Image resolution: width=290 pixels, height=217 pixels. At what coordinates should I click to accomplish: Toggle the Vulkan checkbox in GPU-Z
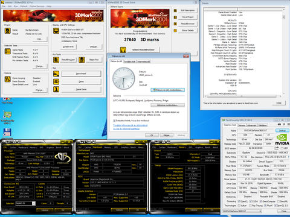(239, 206)
